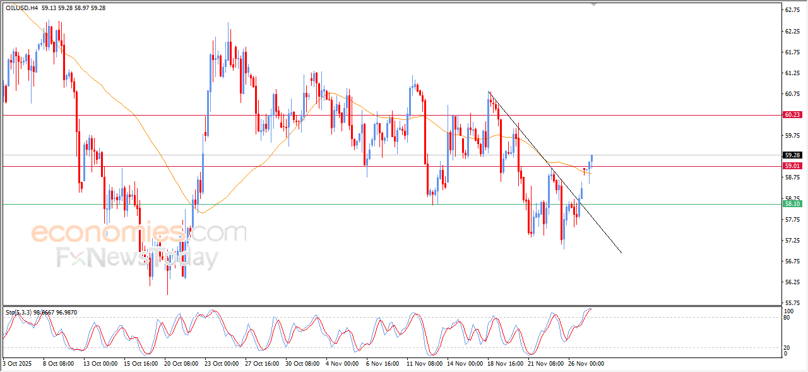Viewport: 808px width, 372px height.
Task: Click the Sto(5,3,3) indicator label
Action: [20, 312]
